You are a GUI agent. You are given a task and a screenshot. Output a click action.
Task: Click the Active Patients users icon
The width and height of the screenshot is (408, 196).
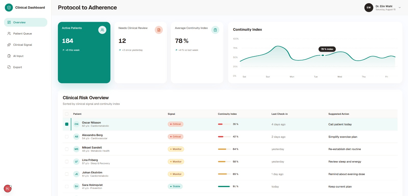coord(102,30)
